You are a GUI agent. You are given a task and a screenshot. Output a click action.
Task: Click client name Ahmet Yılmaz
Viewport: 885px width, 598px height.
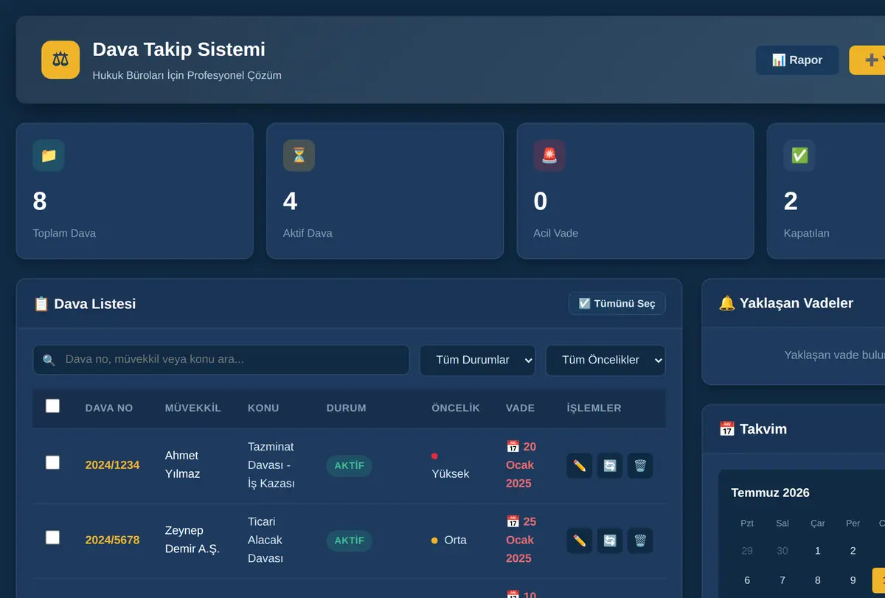[183, 465]
